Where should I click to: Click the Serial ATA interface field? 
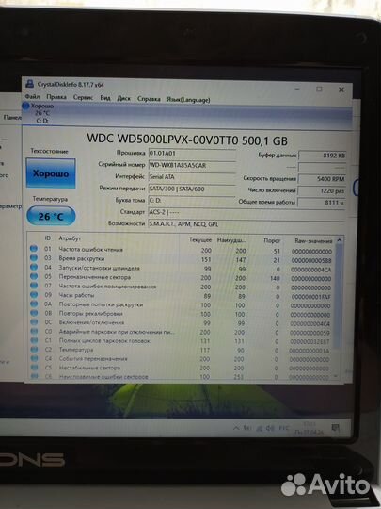192,177
